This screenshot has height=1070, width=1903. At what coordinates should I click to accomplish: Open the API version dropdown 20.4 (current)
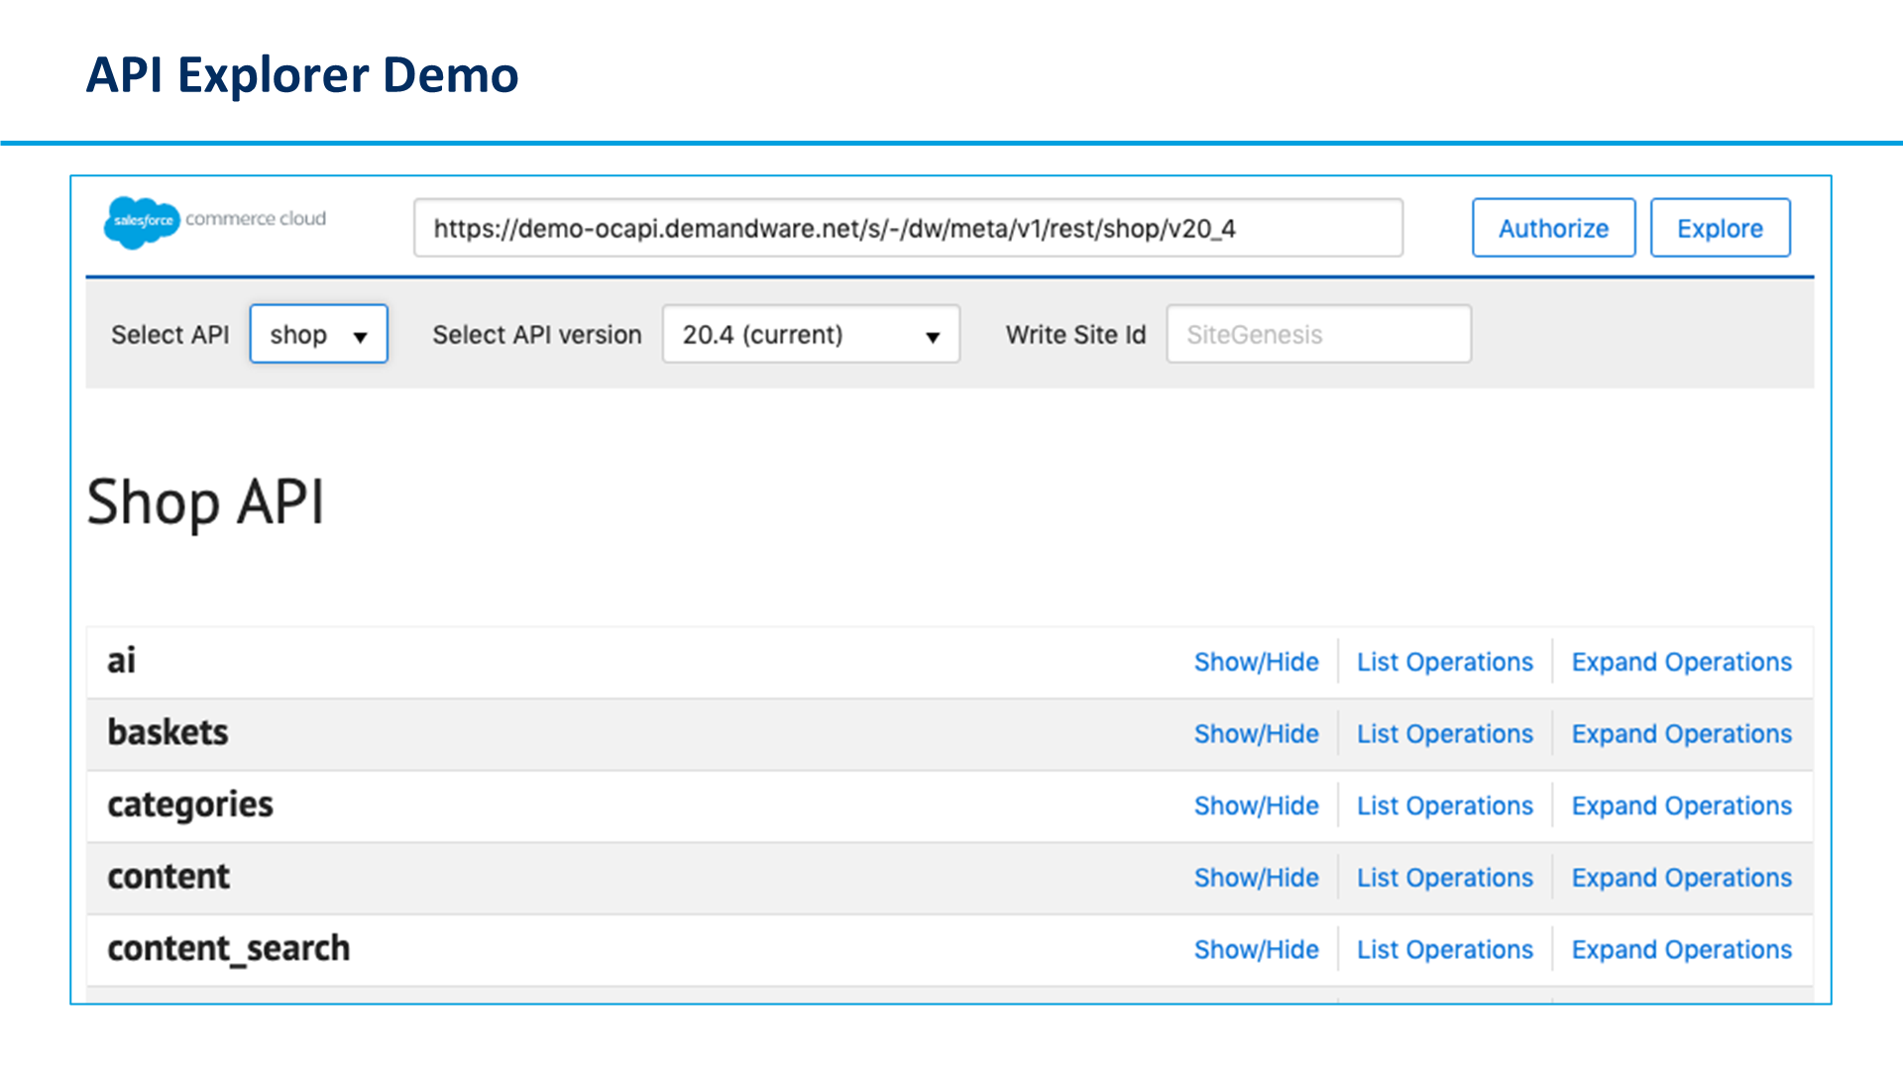coord(811,334)
